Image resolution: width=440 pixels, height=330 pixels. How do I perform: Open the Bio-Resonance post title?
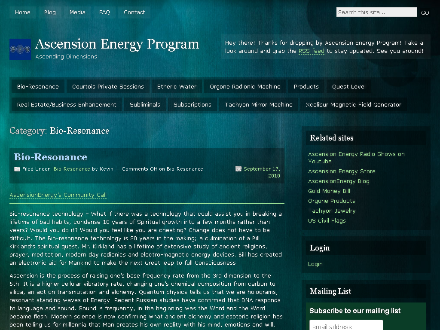[51, 157]
